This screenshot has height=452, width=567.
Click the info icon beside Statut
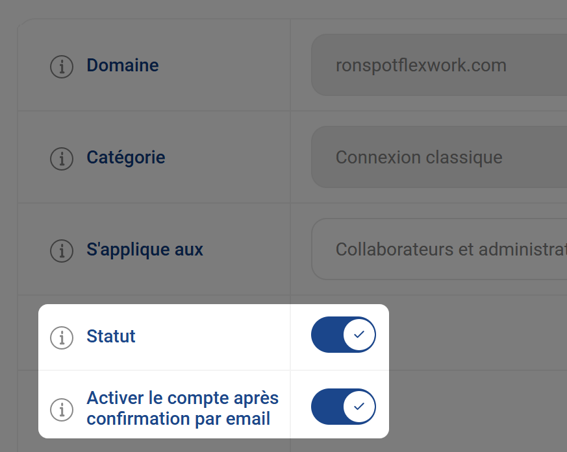pyautogui.click(x=62, y=337)
